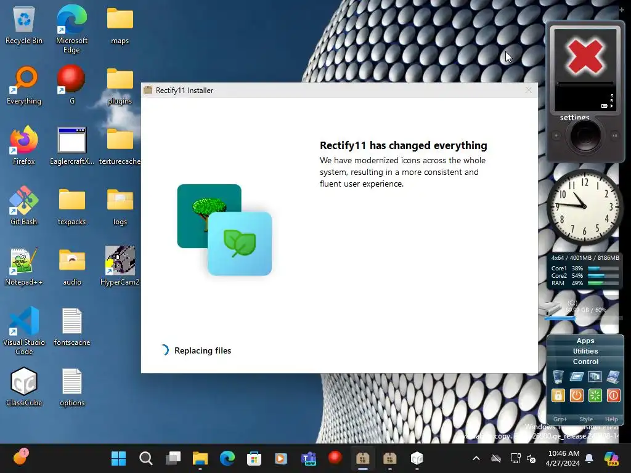Open Microsoft Store from taskbar
Screen dimensions: 631x473
[x=254, y=458]
